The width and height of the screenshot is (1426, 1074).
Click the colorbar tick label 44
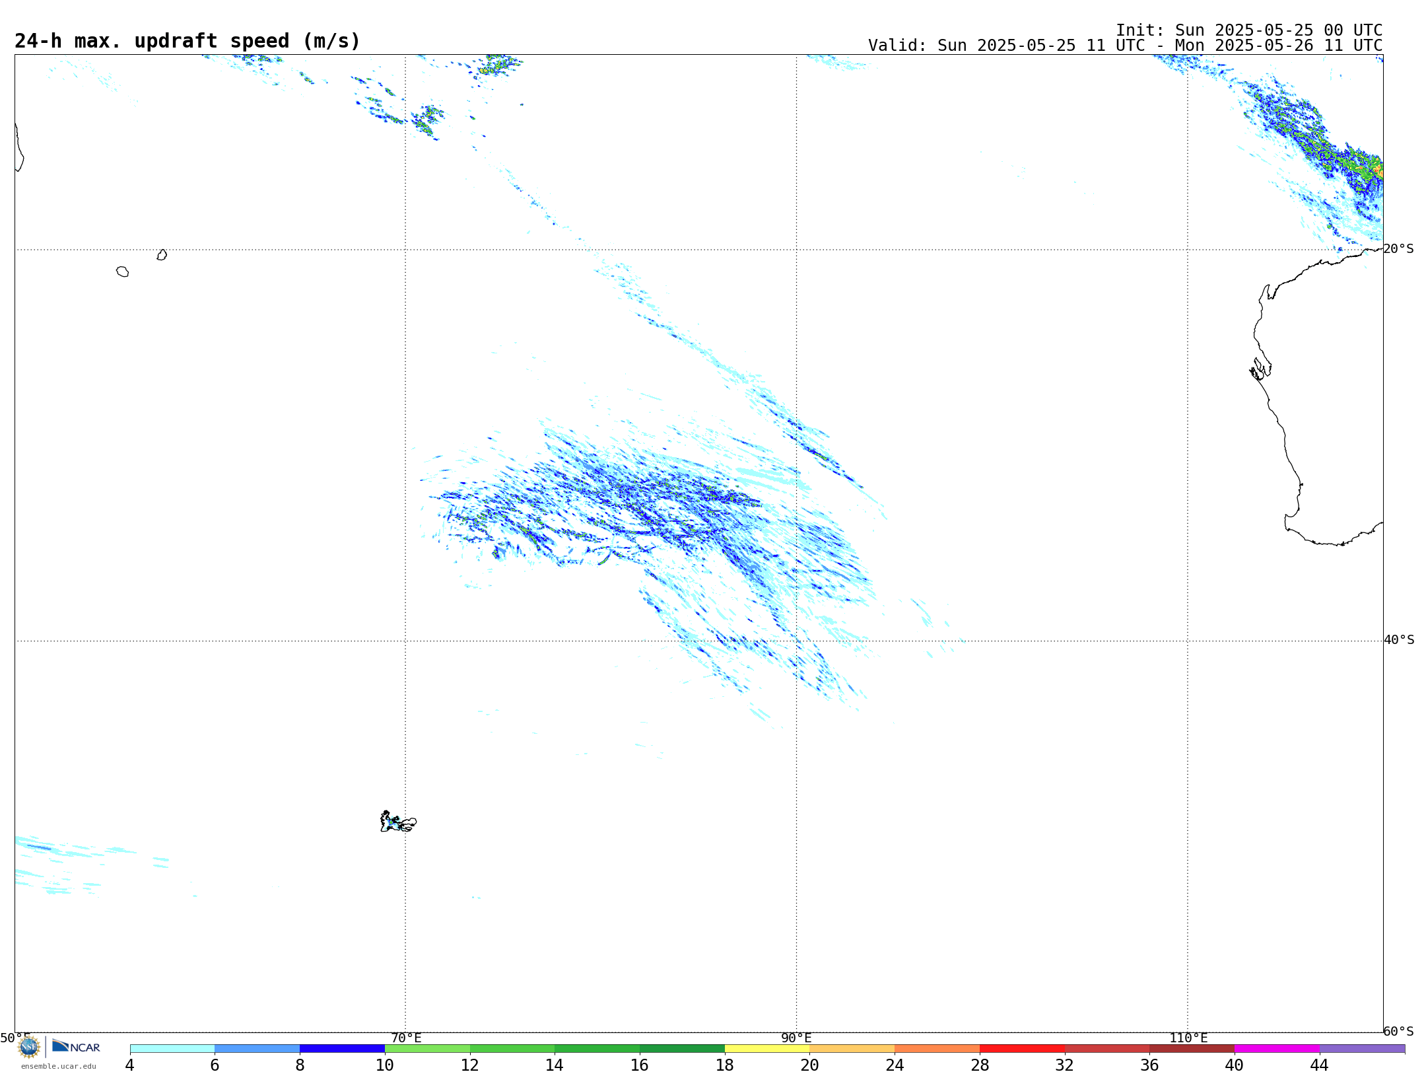coord(1319,1065)
